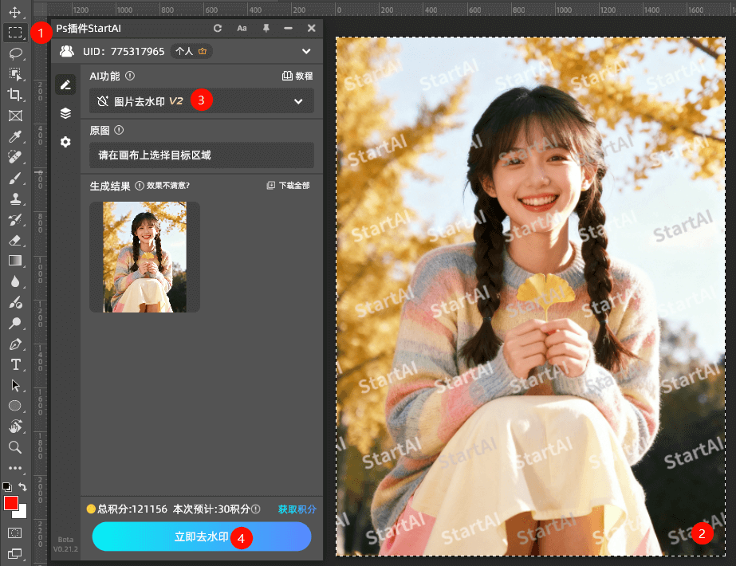This screenshot has height=566, width=736.
Task: Select the Pen tool
Action: 14,344
